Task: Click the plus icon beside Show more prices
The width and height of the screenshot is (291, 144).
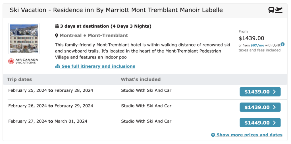Action: [213, 135]
